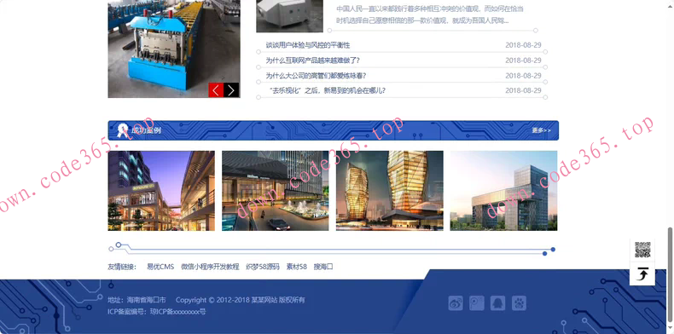Image resolution: width=674 pixels, height=334 pixels.
Task: Open the Tencent Weibo icon in footer
Action: coord(477,303)
